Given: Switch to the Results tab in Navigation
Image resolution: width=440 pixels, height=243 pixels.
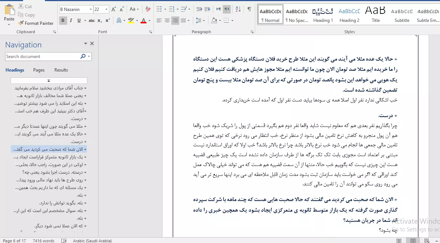Looking at the screenshot, I should [x=61, y=70].
